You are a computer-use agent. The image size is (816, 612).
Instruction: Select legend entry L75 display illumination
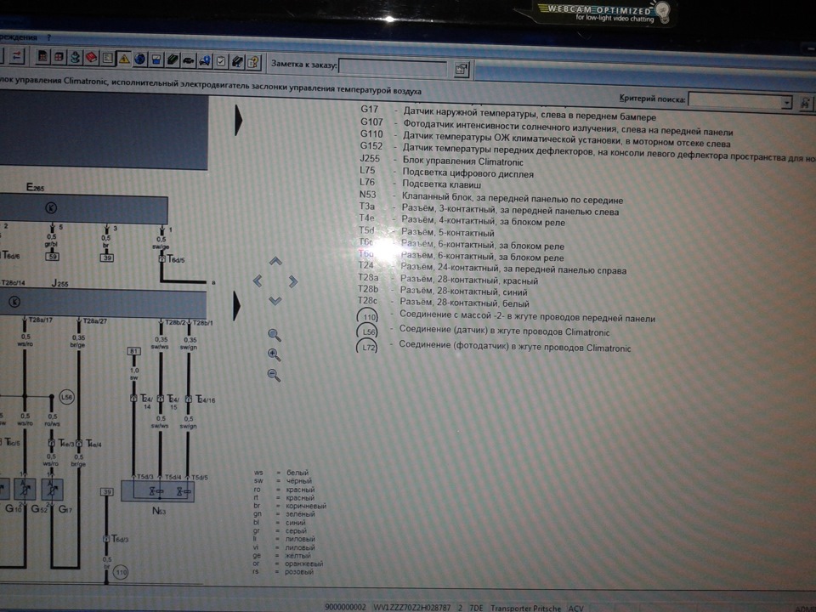click(x=446, y=173)
